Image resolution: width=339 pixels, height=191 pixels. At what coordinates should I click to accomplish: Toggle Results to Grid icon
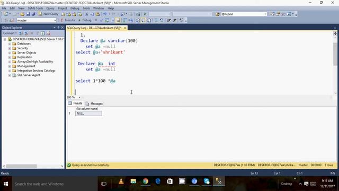144,20
